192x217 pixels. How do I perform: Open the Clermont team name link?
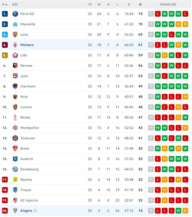point(28,86)
